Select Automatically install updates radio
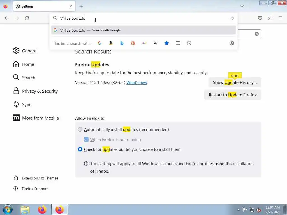Screen dimensions: 287x215 pyautogui.click(x=80, y=129)
